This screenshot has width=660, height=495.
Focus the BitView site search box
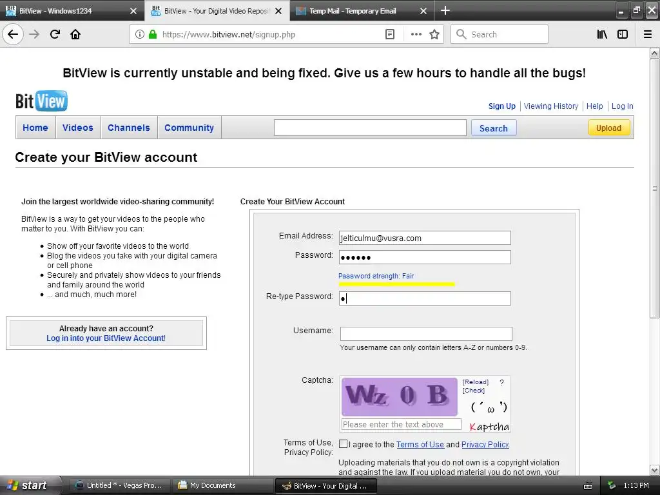(x=370, y=128)
